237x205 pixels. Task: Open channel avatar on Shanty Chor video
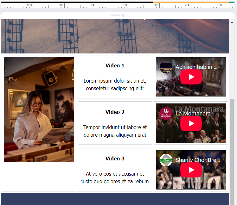click(166, 160)
